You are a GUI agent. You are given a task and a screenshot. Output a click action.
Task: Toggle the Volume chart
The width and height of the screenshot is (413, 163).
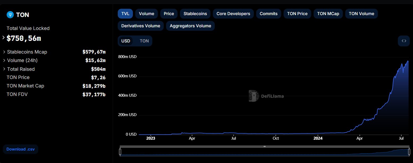coord(146,14)
